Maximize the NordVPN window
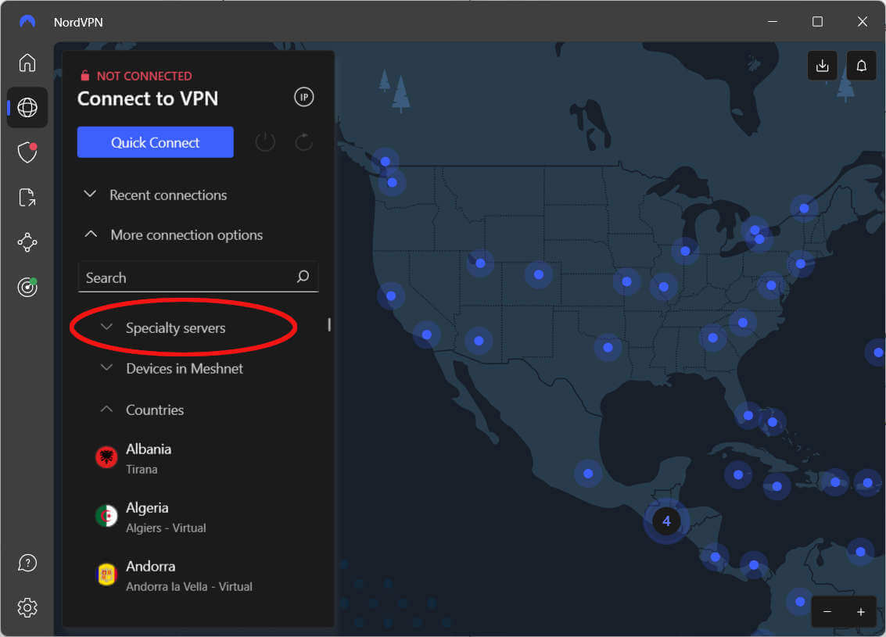 (x=817, y=21)
